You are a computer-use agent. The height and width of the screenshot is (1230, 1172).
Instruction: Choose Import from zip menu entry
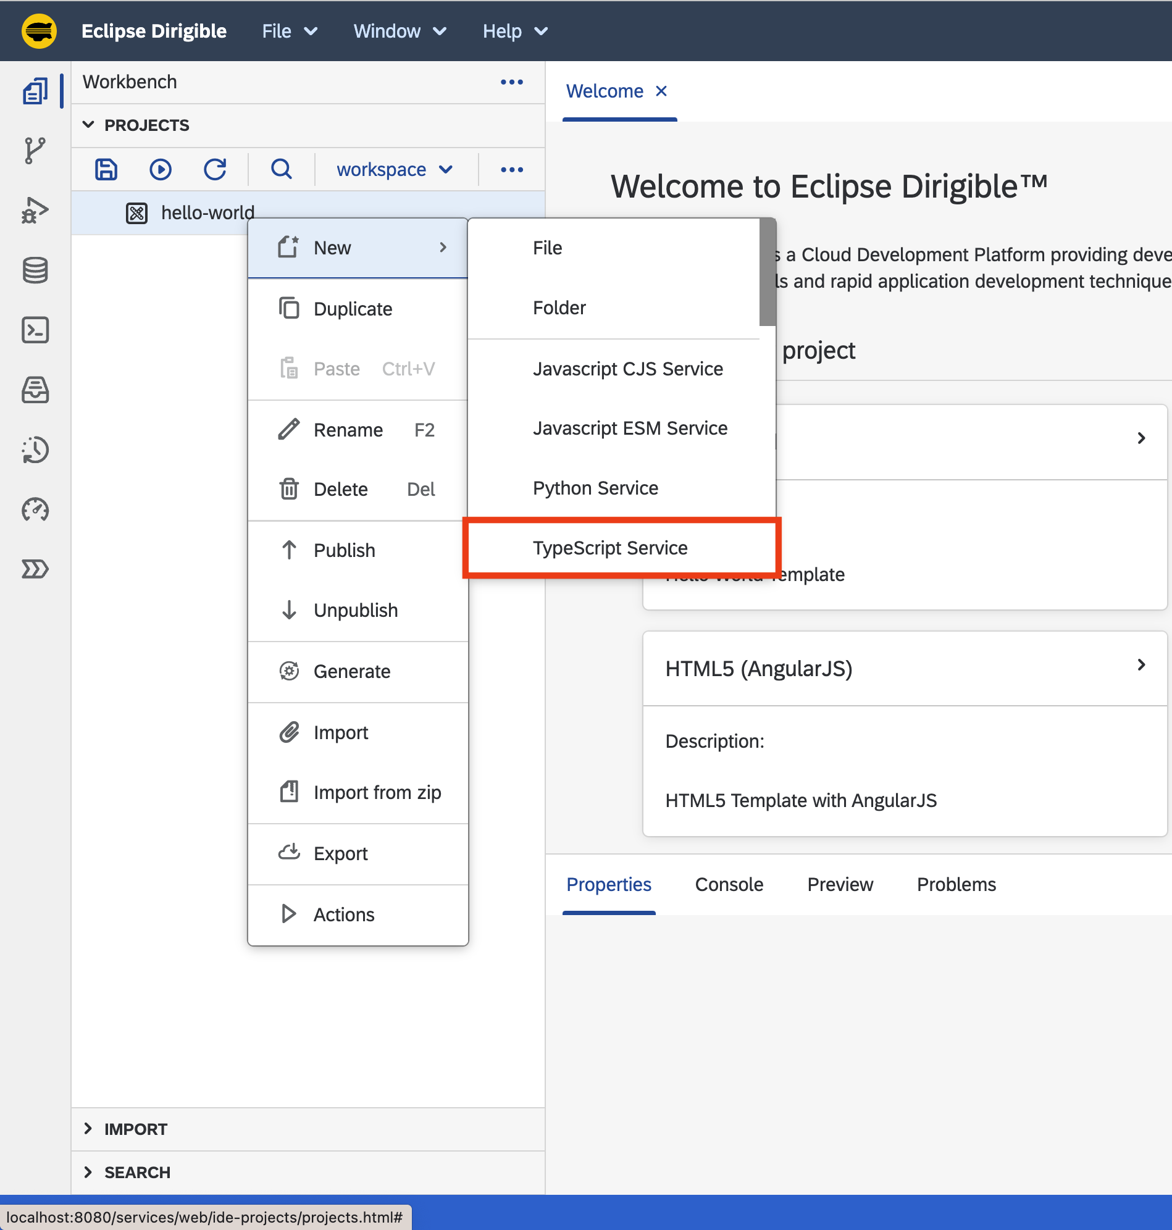click(358, 792)
